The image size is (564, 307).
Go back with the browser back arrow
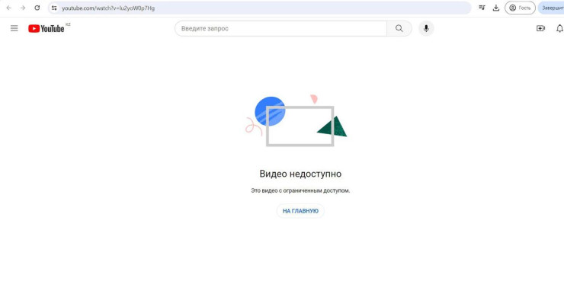tap(8, 8)
